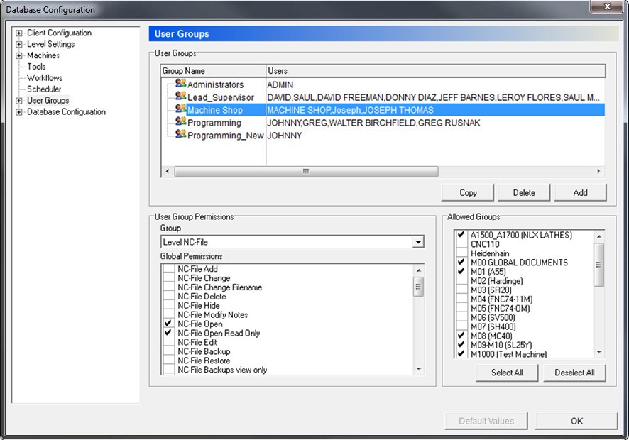Expand Machines tree node
Screen dimensions: 629x440
pyautogui.click(x=19, y=56)
